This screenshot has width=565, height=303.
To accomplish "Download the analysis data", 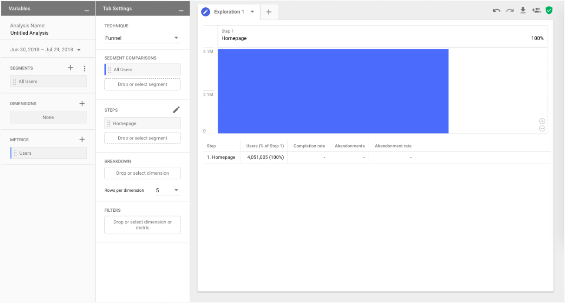I will coord(523,10).
